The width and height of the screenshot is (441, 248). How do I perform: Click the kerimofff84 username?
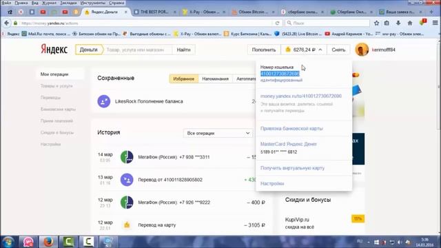point(383,50)
